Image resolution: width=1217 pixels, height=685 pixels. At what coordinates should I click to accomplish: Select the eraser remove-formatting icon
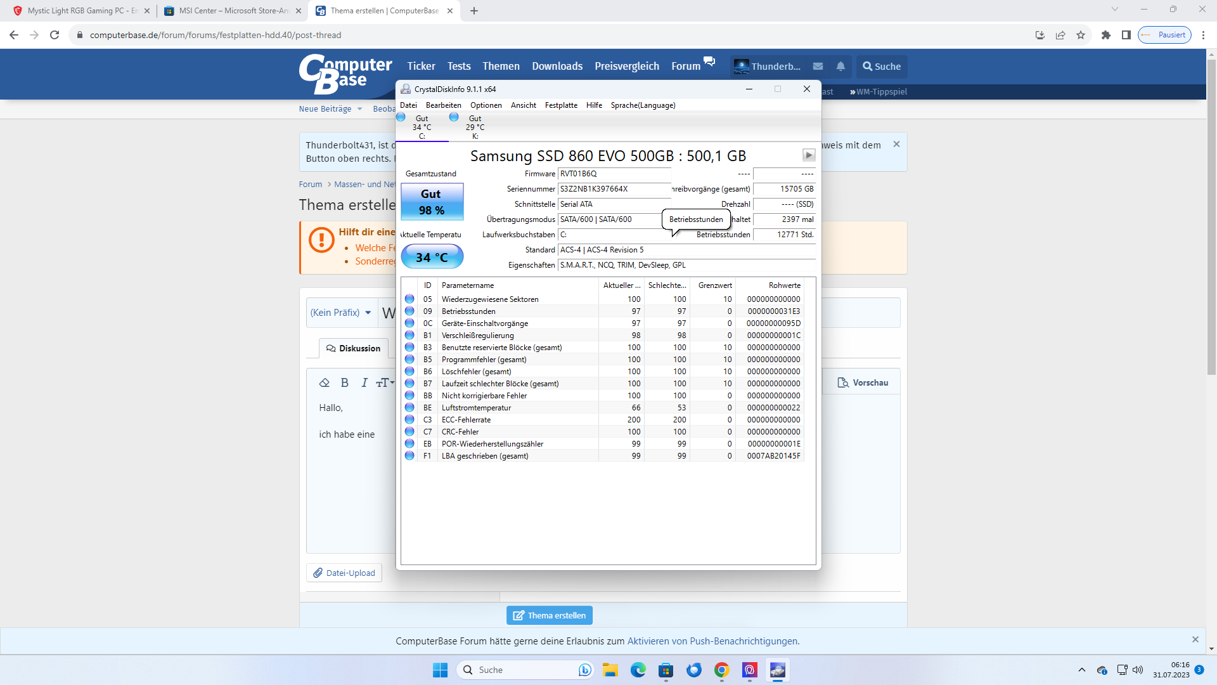[x=325, y=382]
